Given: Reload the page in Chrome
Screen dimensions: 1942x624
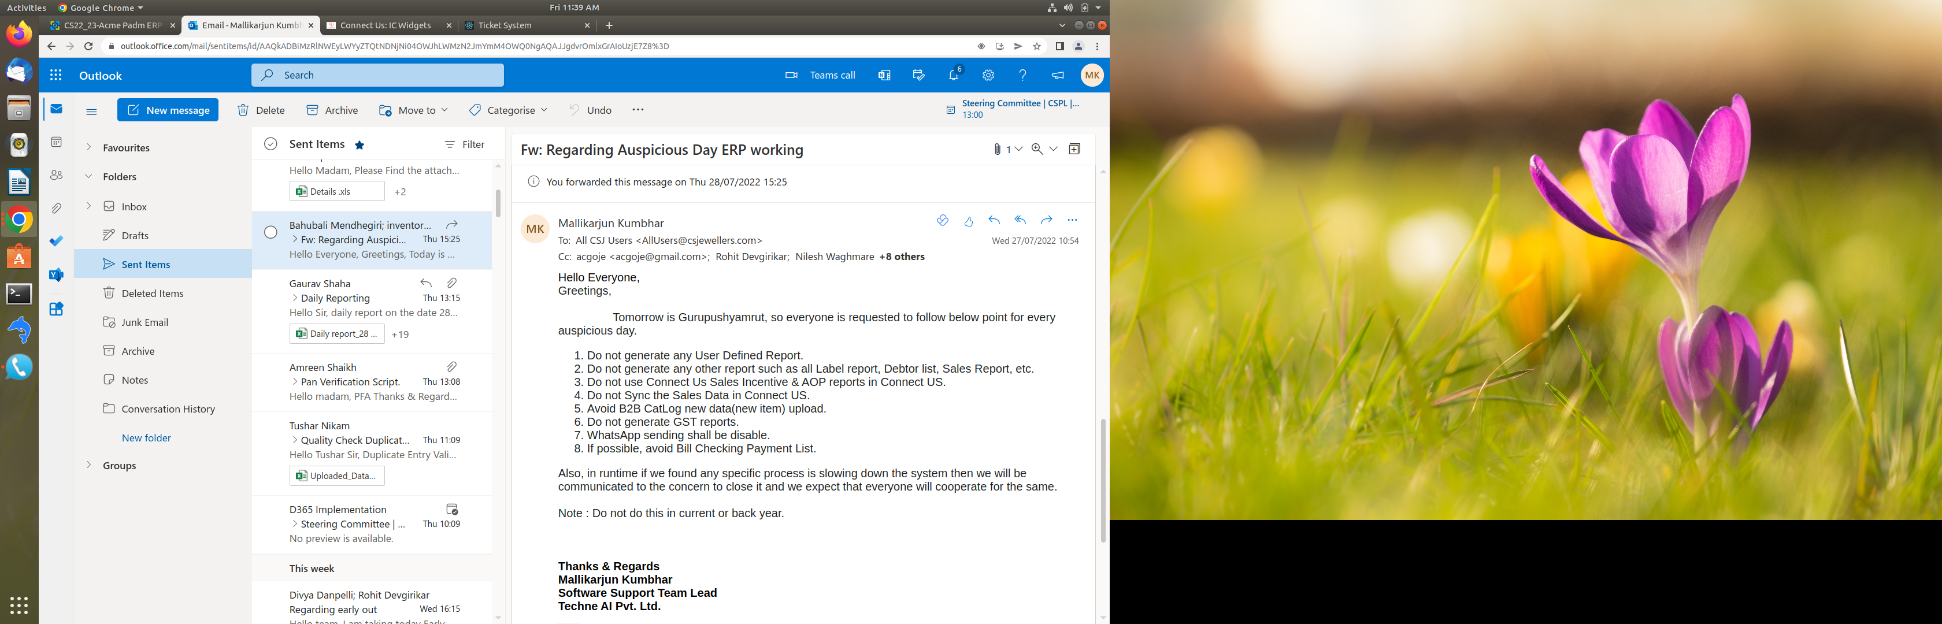Looking at the screenshot, I should [x=88, y=46].
